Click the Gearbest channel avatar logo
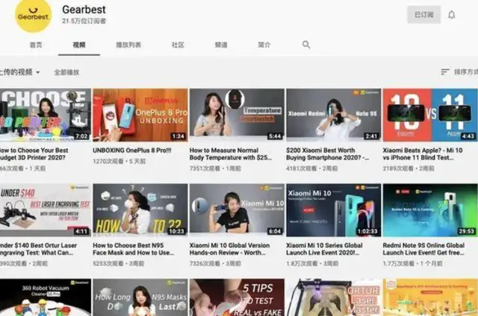The image size is (478, 316). pyautogui.click(x=33, y=15)
